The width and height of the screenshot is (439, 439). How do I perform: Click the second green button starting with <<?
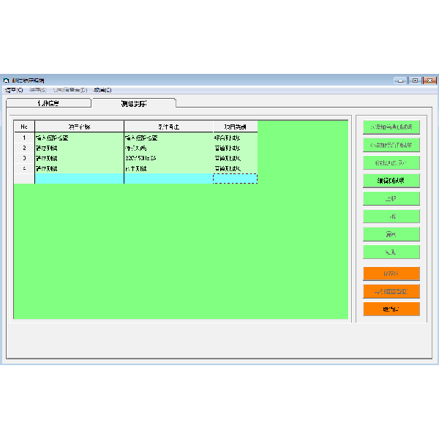pos(391,145)
